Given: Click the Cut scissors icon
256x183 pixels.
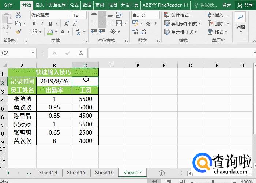Looking at the screenshot, I should click(18, 15).
